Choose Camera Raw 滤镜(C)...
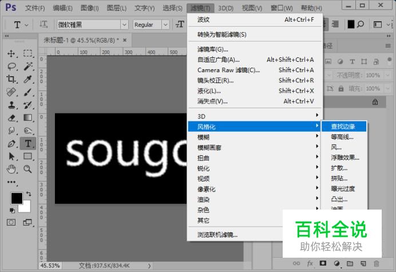 (255, 70)
